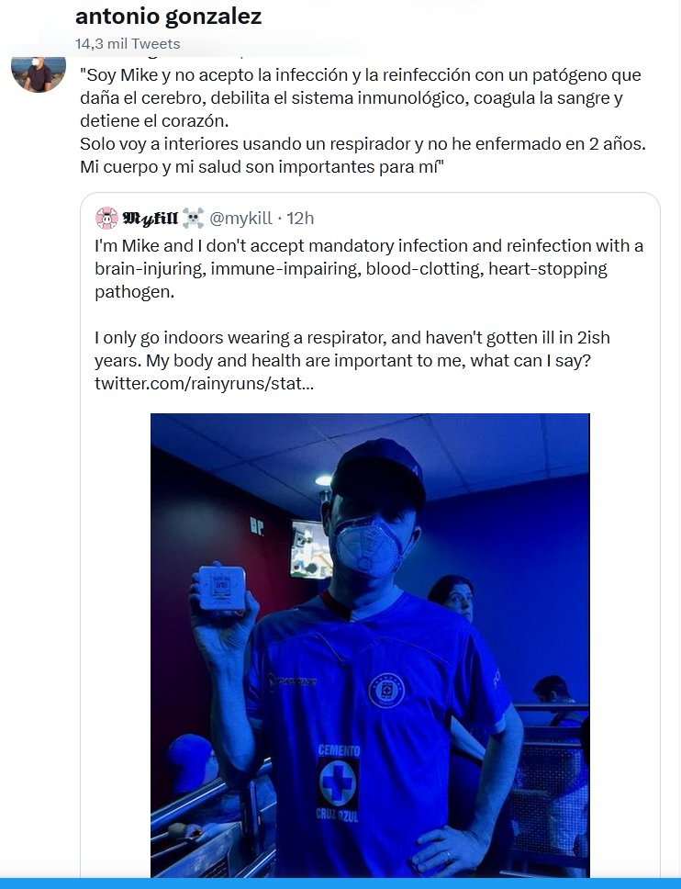The width and height of the screenshot is (681, 889).
Task: Open the Mykill display name
Action: (x=150, y=218)
